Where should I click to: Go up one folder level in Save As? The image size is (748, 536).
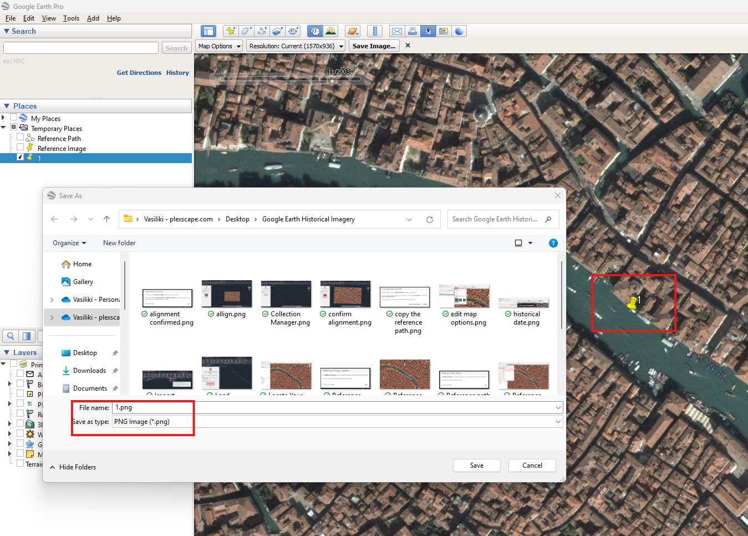click(x=106, y=219)
